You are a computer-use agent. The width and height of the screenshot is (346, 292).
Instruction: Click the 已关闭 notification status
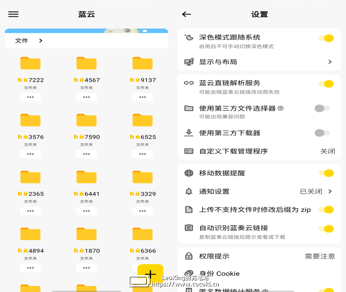pos(311,192)
